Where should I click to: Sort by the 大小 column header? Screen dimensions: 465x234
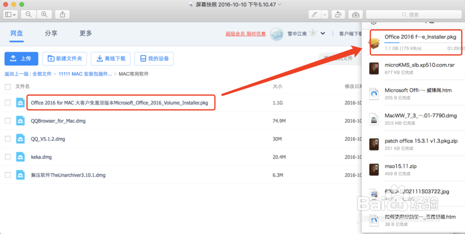click(277, 87)
